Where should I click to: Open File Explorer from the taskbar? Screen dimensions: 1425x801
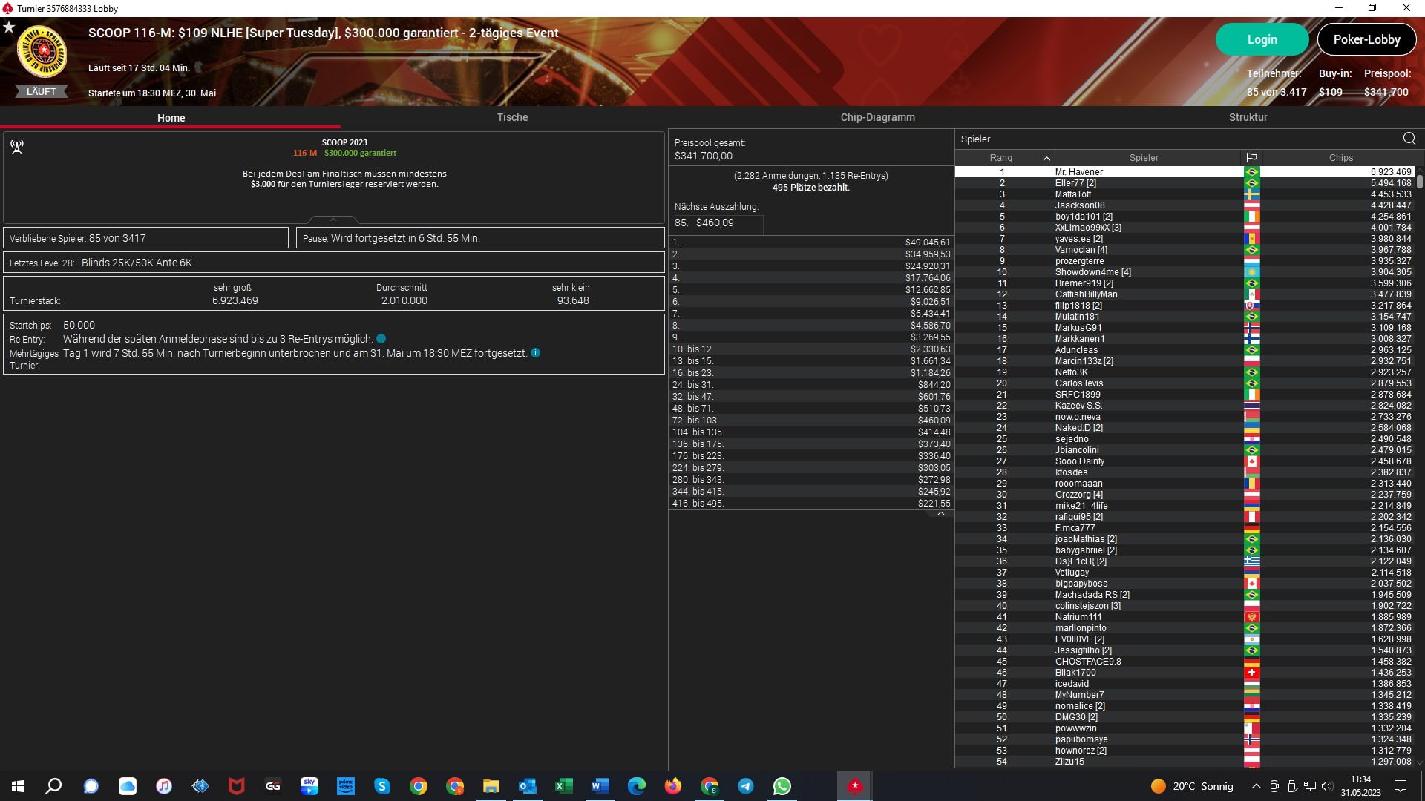point(491,786)
